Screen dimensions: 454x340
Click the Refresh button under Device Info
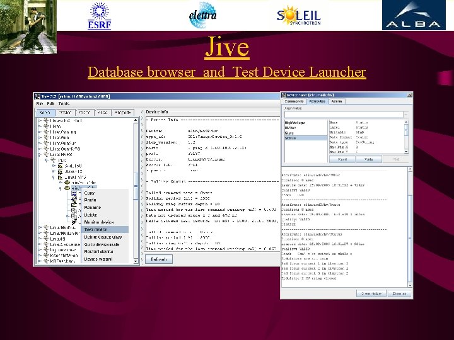pyautogui.click(x=159, y=259)
